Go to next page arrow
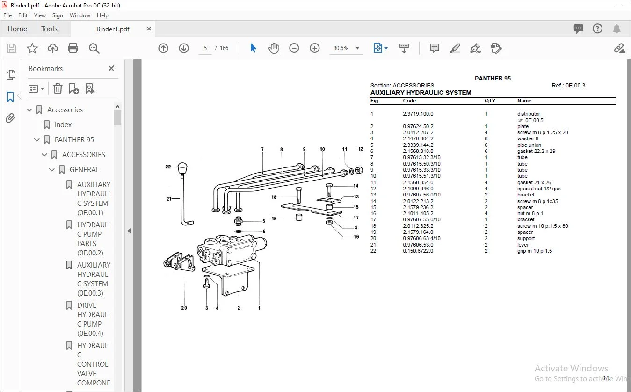 184,48
